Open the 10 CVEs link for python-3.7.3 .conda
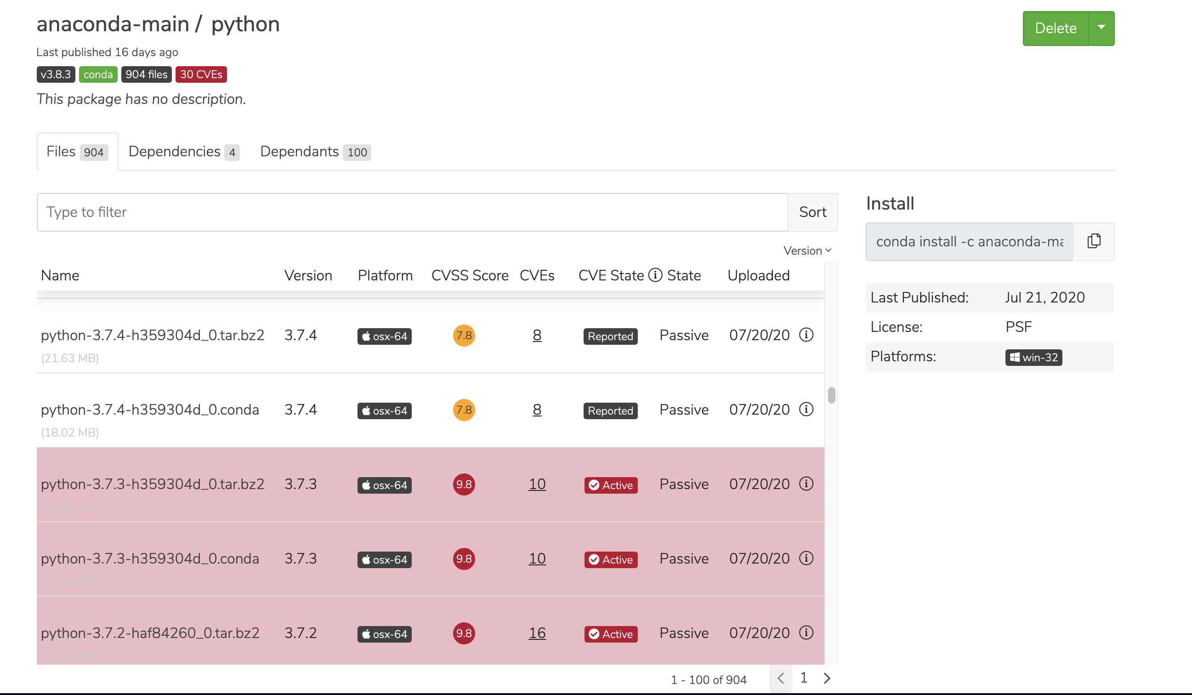The image size is (1192, 695). click(x=537, y=559)
